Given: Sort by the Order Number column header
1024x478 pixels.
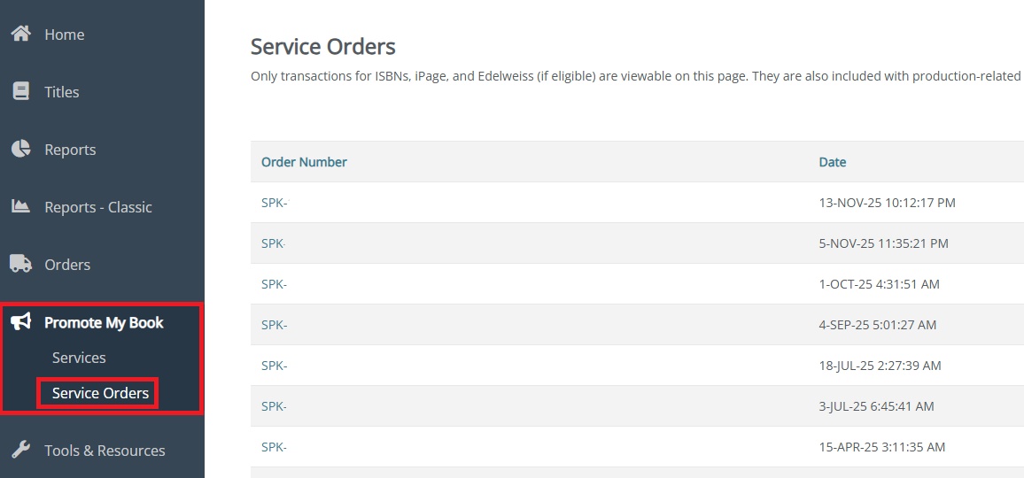Looking at the screenshot, I should pyautogui.click(x=304, y=162).
